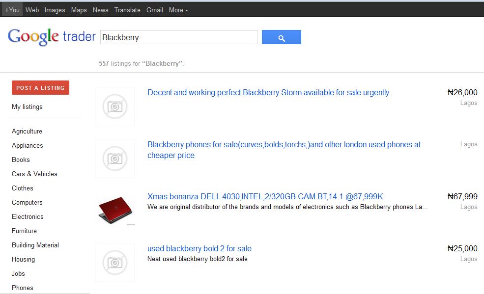The width and height of the screenshot is (484, 294).
Task: Open My listings
Action: 27,107
